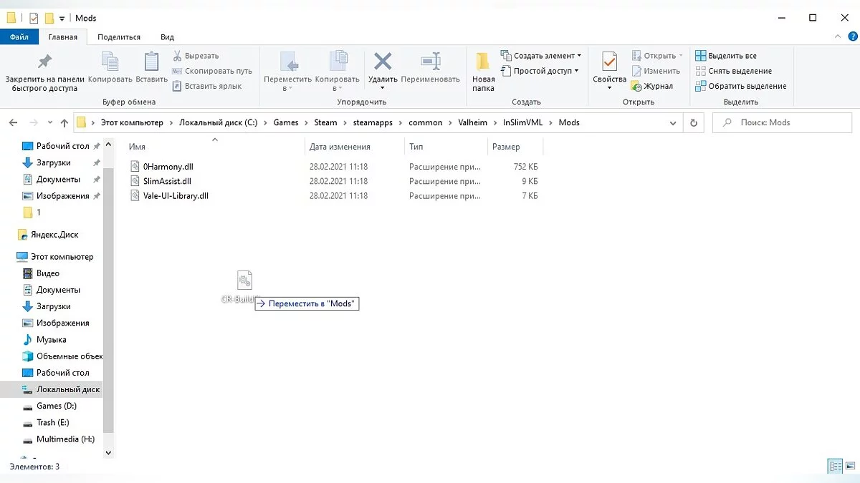Open the Файл menu tab

click(x=19, y=36)
